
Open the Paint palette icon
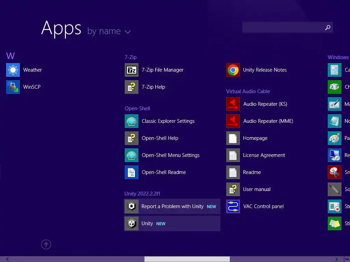coord(335,138)
